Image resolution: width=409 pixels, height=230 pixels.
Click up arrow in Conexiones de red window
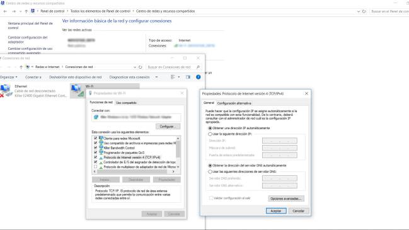pos(21,67)
